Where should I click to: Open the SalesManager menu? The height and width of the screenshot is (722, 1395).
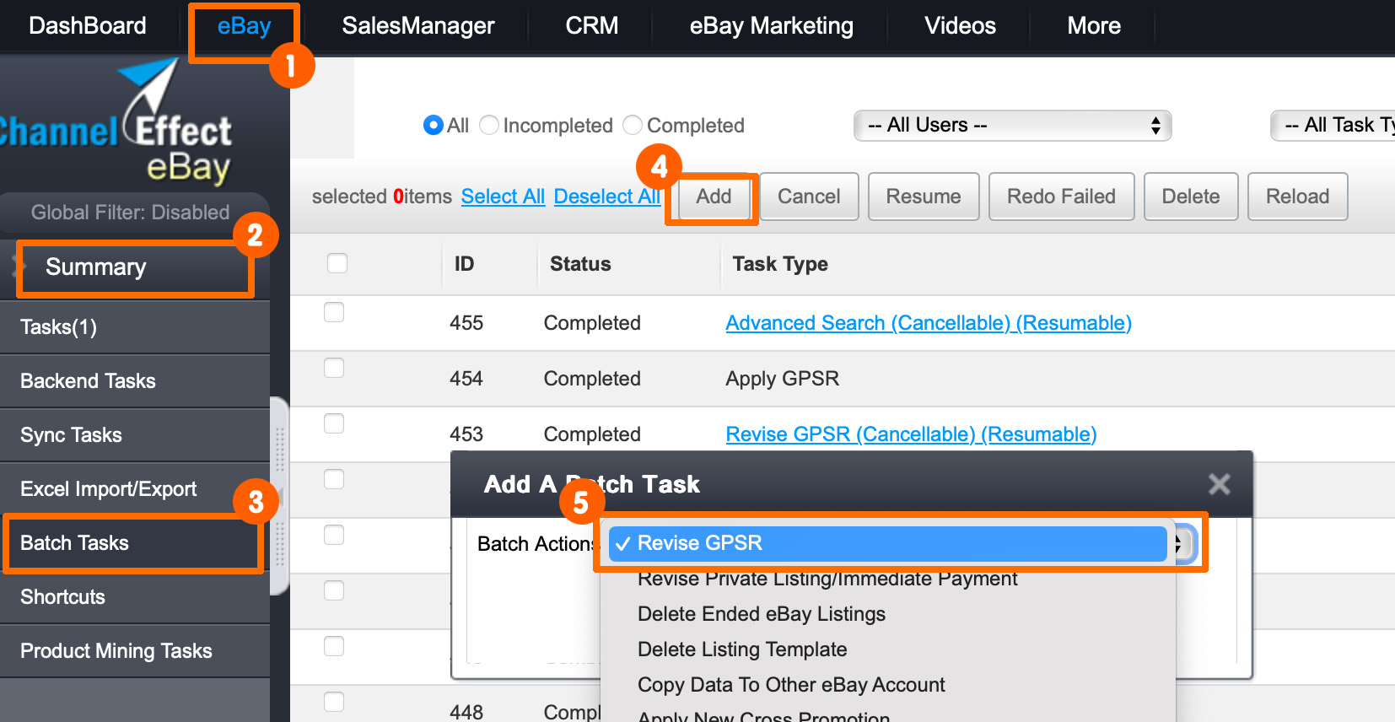pos(418,26)
